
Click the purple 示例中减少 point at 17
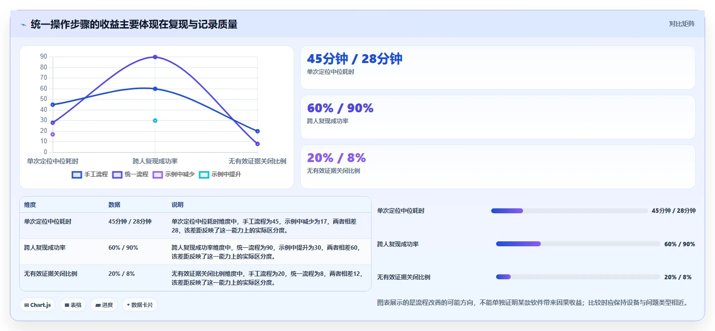[53, 134]
